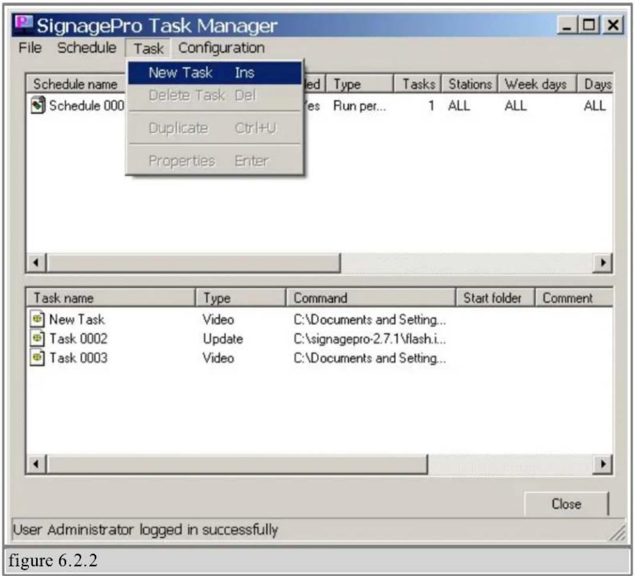The height and width of the screenshot is (576, 635).
Task: Click the Video type cell of Task 0003
Action: click(x=218, y=358)
